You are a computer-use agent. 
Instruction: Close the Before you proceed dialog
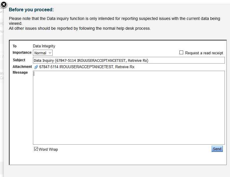(x=4, y=4)
